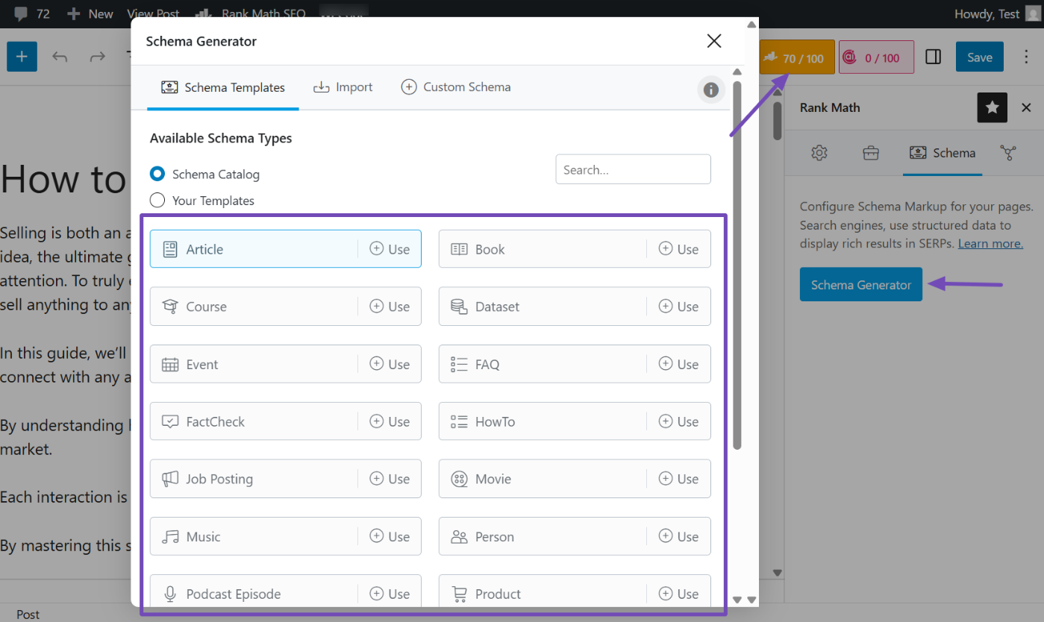Switch to the Import tab
This screenshot has width=1044, height=622.
point(343,87)
